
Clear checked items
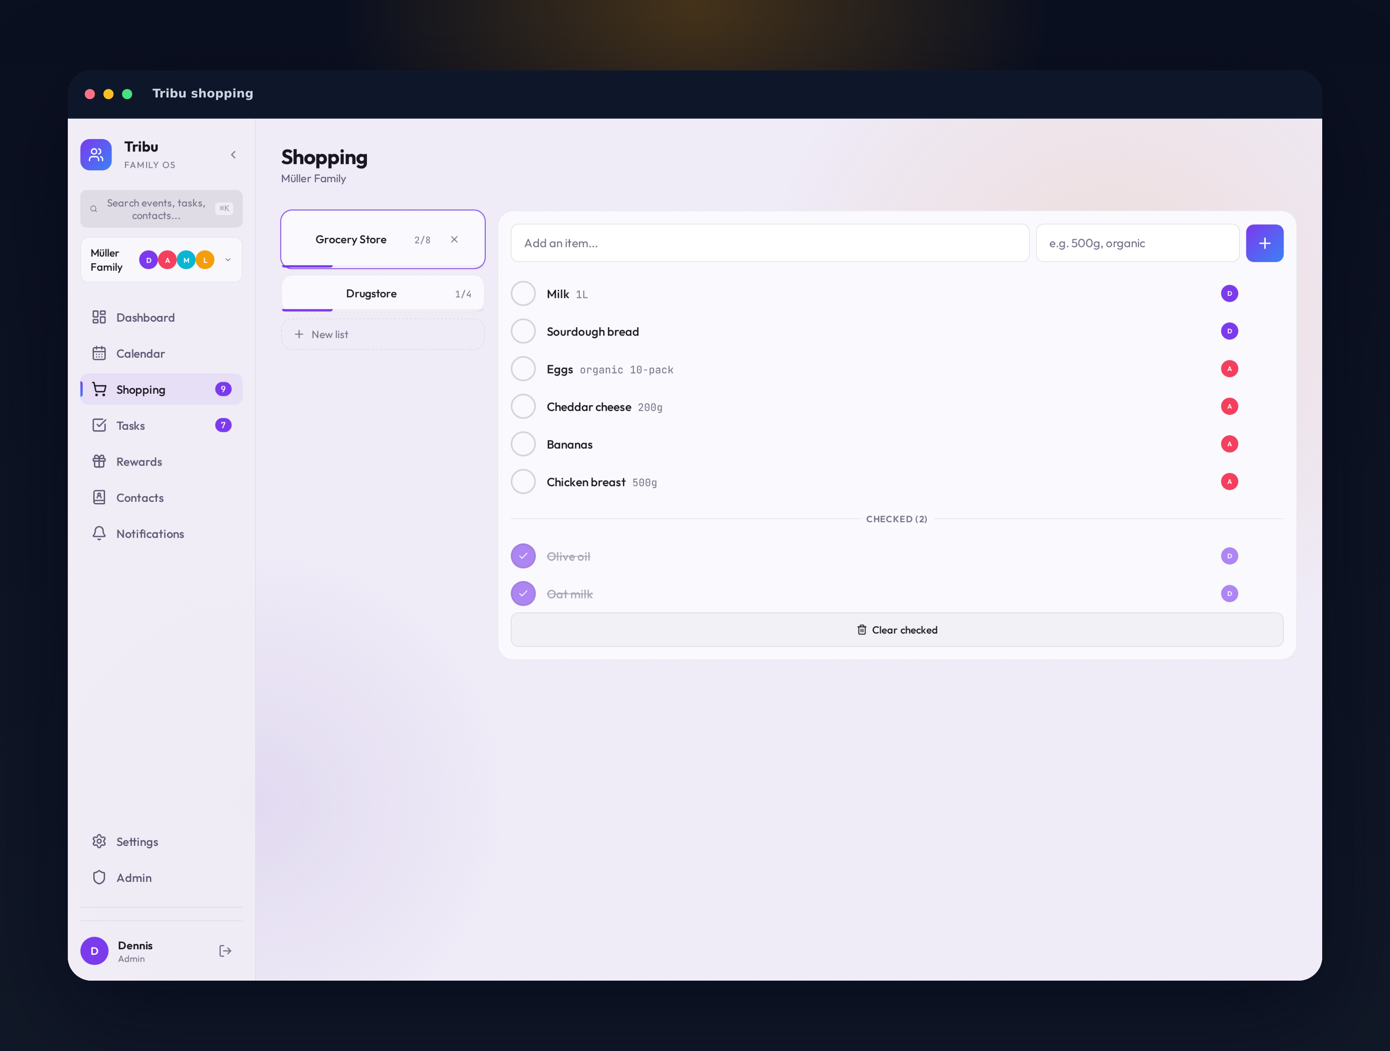(897, 630)
